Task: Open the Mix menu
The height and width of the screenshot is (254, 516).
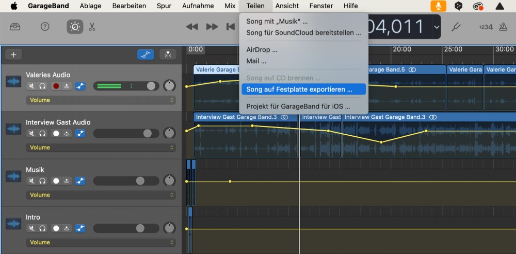Action: [230, 6]
